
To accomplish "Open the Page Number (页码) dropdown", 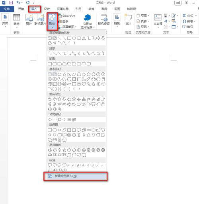I will [143, 27].
